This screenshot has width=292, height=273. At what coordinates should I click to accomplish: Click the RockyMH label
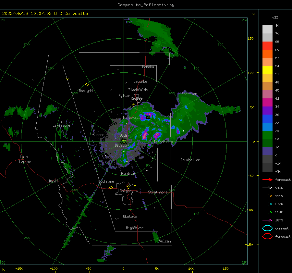point(86,91)
